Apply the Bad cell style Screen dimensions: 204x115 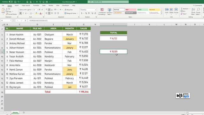(131, 10)
